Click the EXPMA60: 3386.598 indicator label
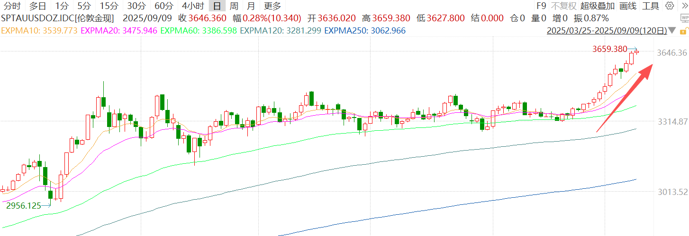The image size is (689, 236). pos(199,31)
